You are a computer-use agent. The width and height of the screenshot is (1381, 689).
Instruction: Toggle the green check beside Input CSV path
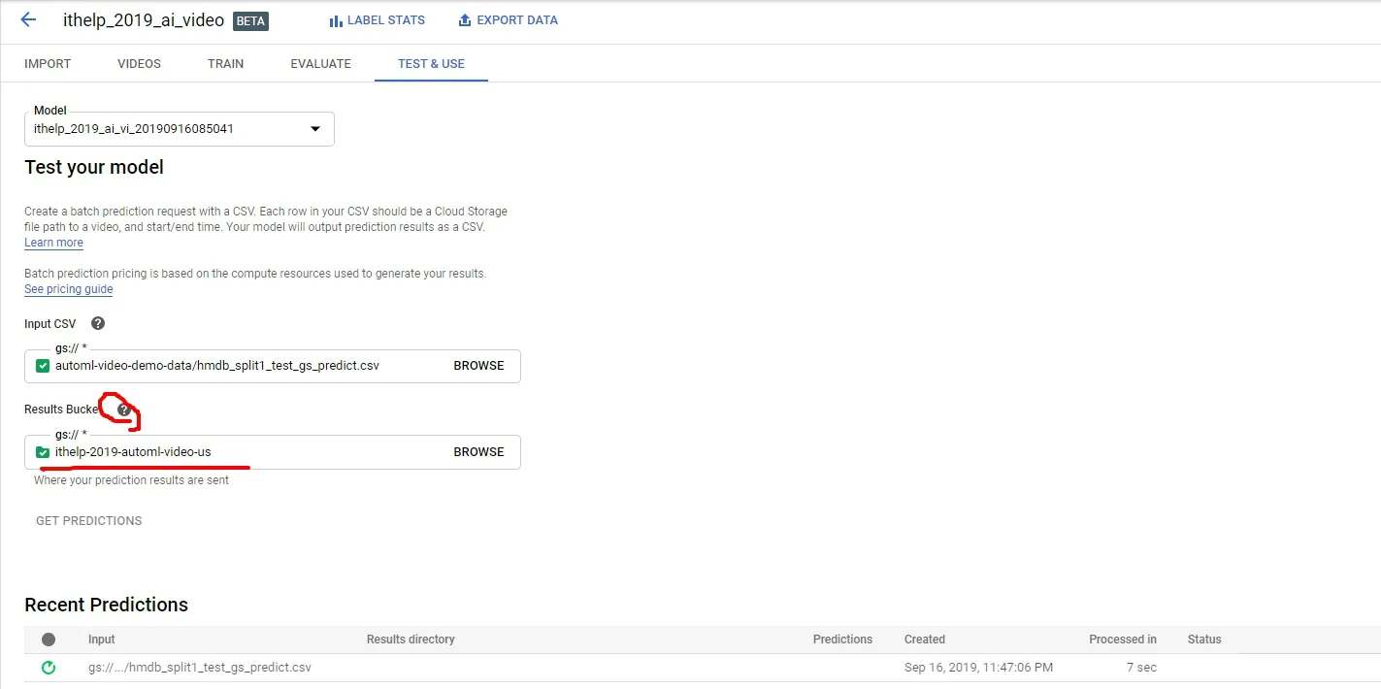point(43,366)
